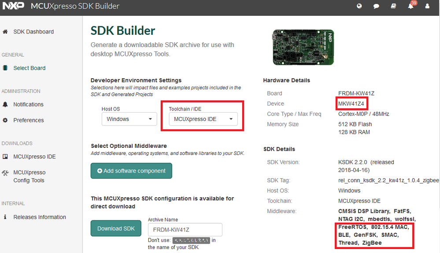Click the book icon beside MCUXpresso IDE

pyautogui.click(x=5, y=156)
